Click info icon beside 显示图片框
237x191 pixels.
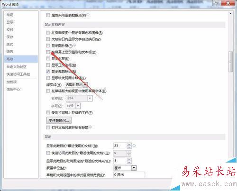click(x=74, y=45)
